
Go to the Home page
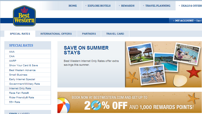(x=73, y=6)
